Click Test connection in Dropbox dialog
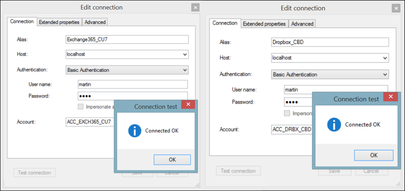 point(238,171)
